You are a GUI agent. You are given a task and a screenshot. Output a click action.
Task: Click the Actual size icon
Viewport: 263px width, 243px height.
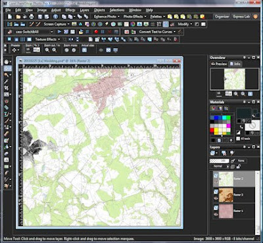85,50
